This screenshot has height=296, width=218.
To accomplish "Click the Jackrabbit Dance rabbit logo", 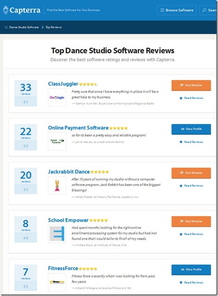I will [x=57, y=185].
